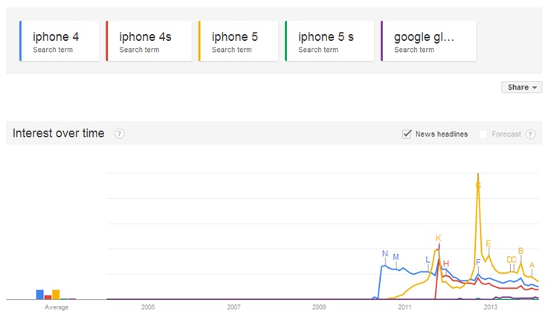Click news headline marker E on chart
The image size is (548, 314).
pyautogui.click(x=489, y=243)
